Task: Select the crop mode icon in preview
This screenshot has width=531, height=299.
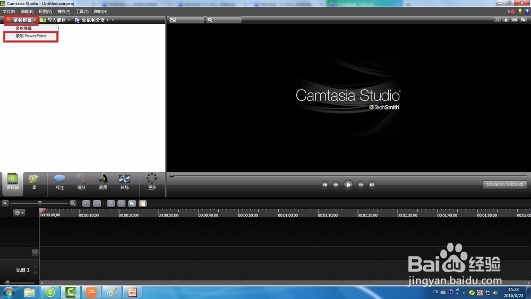Action: (497, 20)
